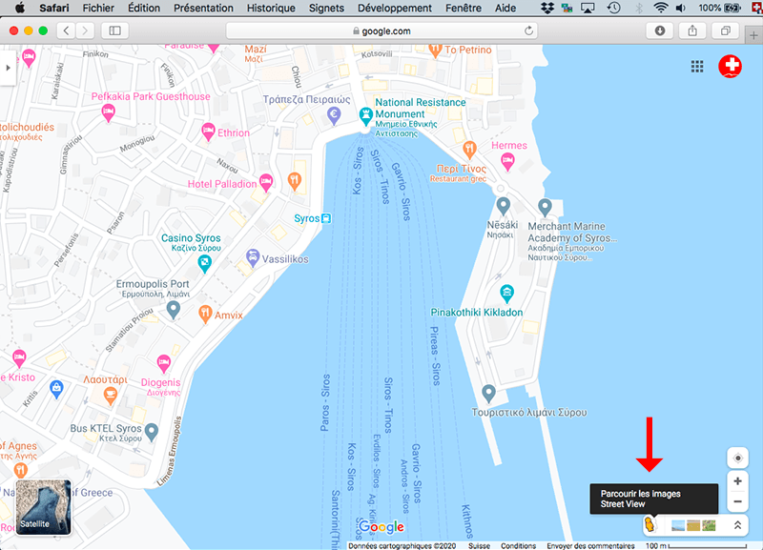Screen dimensions: 763x550
Task: Zoom in the map with plus button
Action: click(737, 481)
